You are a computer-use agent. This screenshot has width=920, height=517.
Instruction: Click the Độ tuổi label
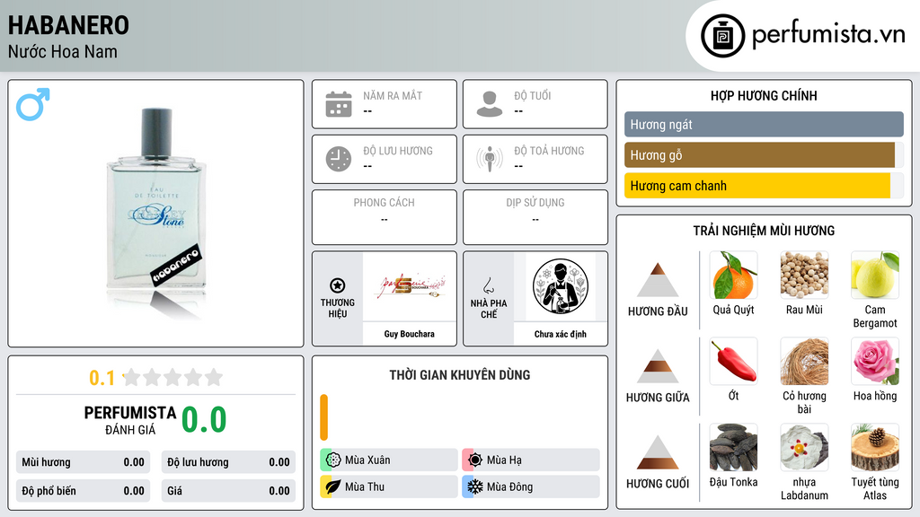[x=533, y=95]
